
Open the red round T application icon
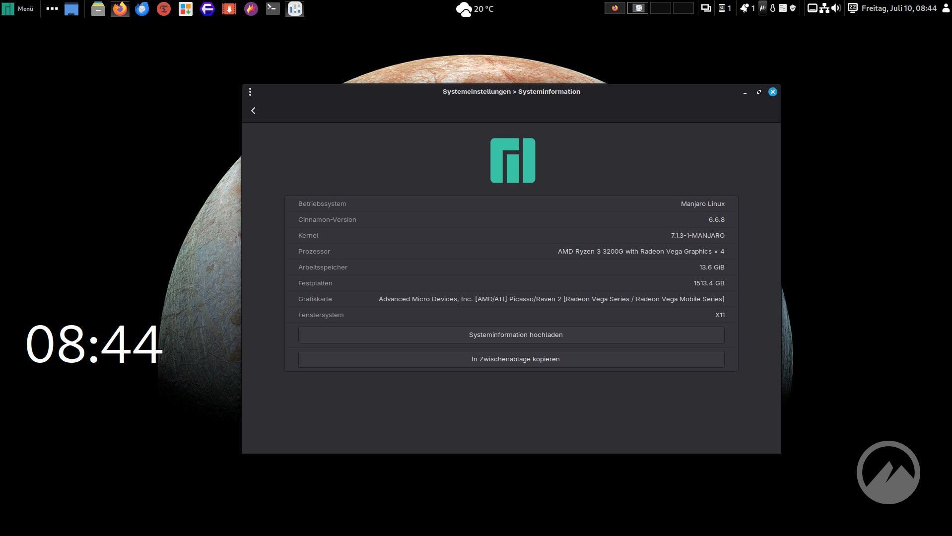point(164,8)
